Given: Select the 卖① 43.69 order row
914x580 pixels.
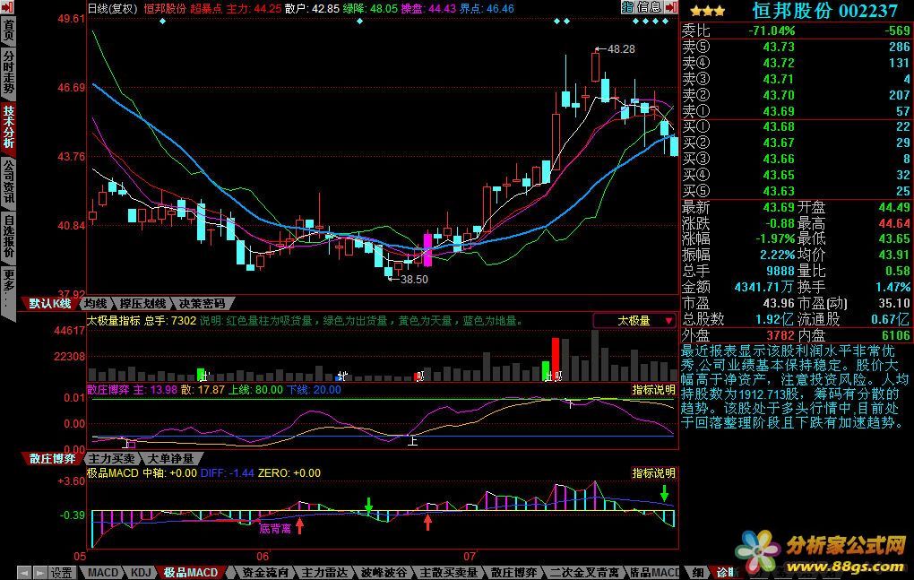Looking at the screenshot, I should (797, 111).
